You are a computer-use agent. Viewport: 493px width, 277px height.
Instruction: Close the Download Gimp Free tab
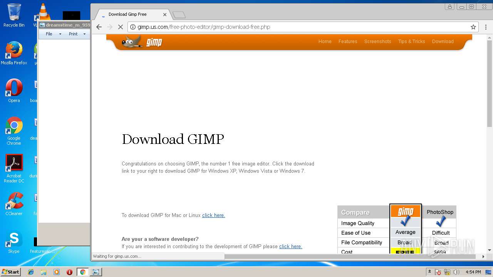tap(165, 15)
